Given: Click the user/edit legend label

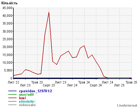Looking at the screenshot, I should coord(26,95).
